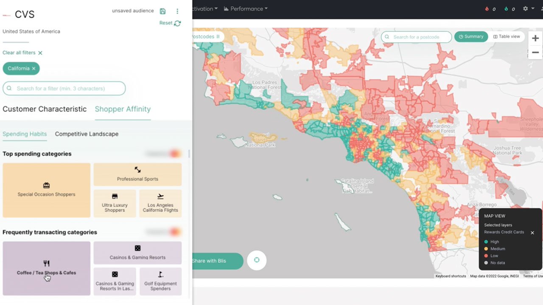Click the store icon on Ultra Luxury
Viewport: 543px width, 305px height.
pos(115,196)
